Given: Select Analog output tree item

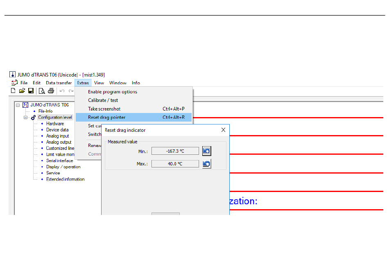Looking at the screenshot, I should (59, 142).
